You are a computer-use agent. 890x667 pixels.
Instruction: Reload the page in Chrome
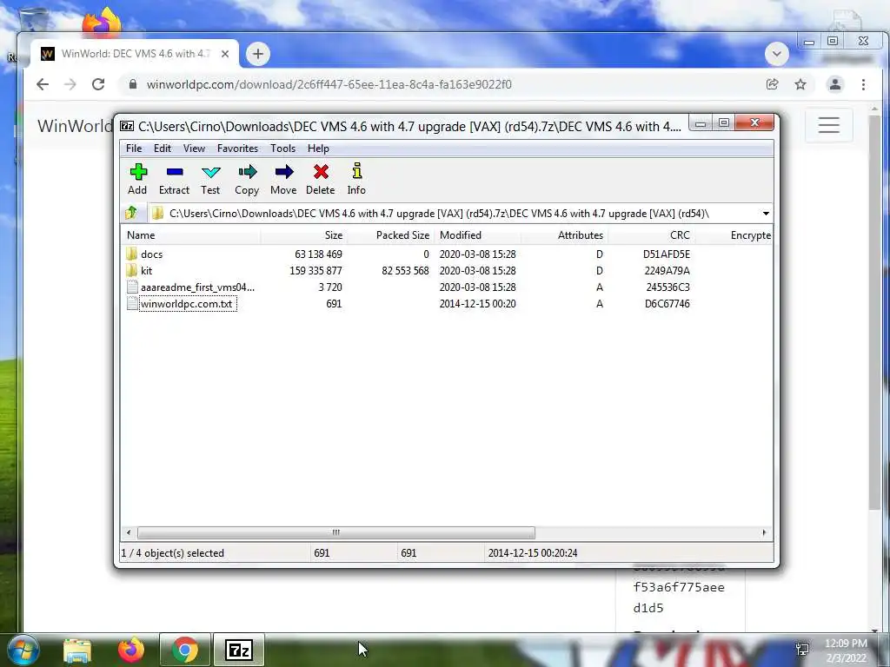click(98, 84)
